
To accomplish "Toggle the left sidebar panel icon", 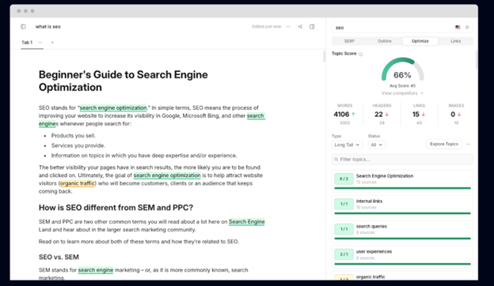I will [23, 27].
